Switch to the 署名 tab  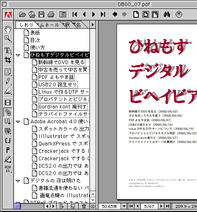77,25
